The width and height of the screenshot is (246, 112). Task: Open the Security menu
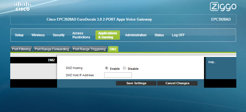[x=58, y=35]
